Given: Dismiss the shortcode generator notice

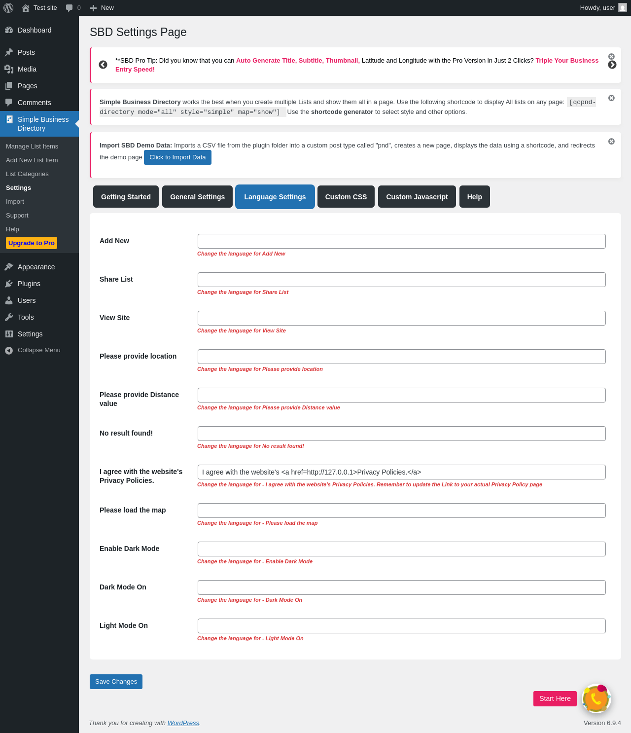Looking at the screenshot, I should pyautogui.click(x=611, y=98).
